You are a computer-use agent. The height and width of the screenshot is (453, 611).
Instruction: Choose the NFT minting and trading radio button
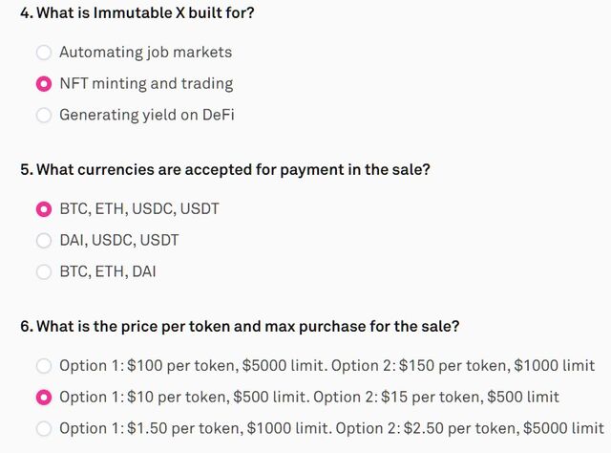pos(44,84)
